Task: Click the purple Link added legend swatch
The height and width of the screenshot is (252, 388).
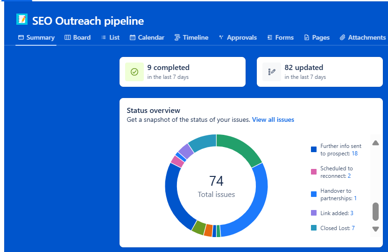Action: 313,213
